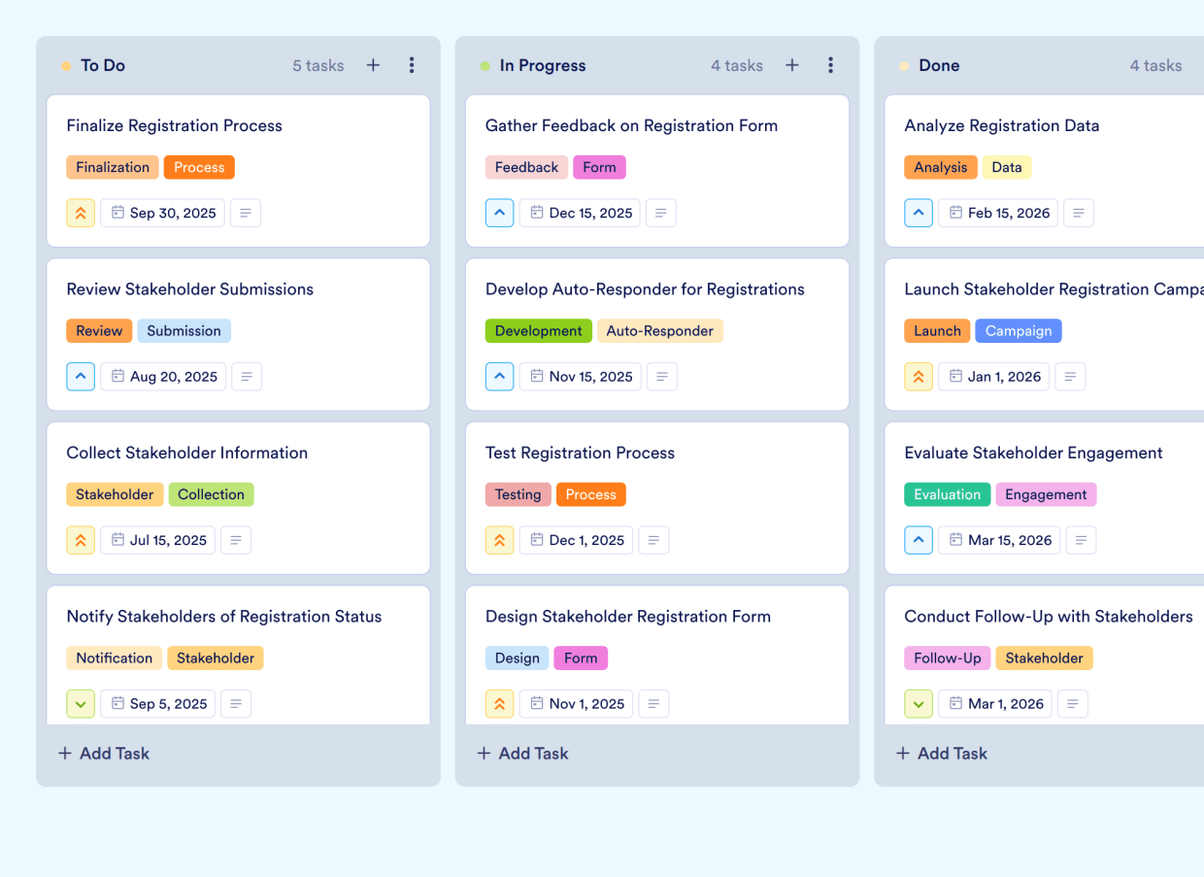
Task: Open the priority selector on Develop Auto-Responder task
Action: 499,376
